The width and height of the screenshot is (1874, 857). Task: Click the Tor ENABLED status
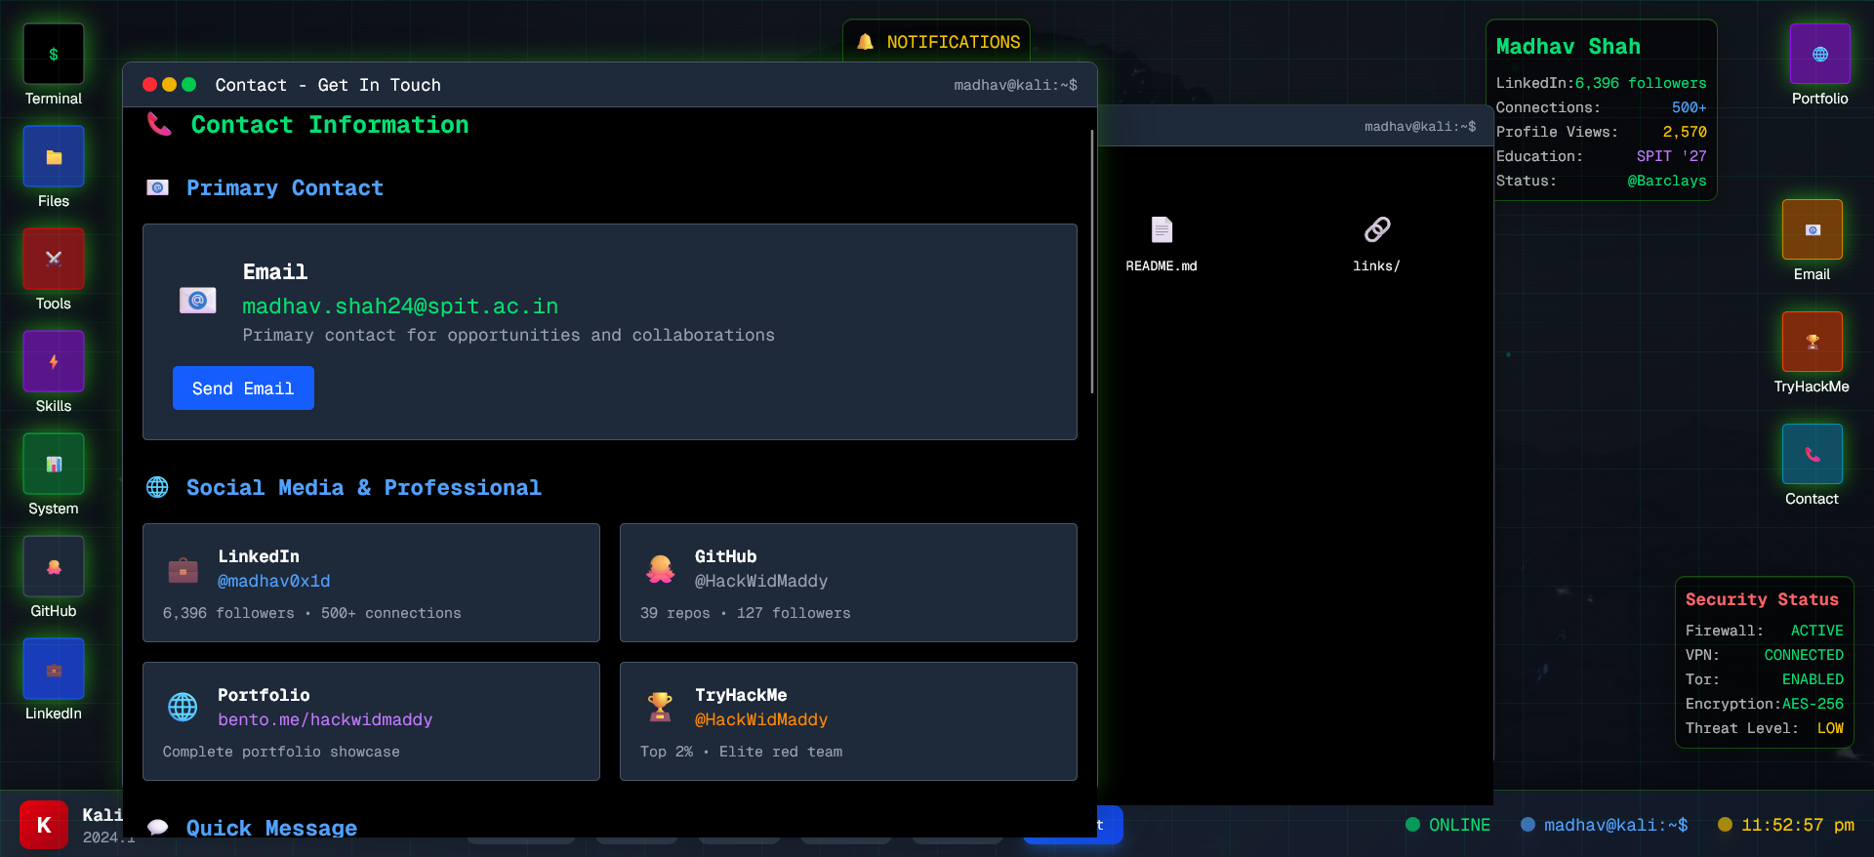tap(1813, 679)
